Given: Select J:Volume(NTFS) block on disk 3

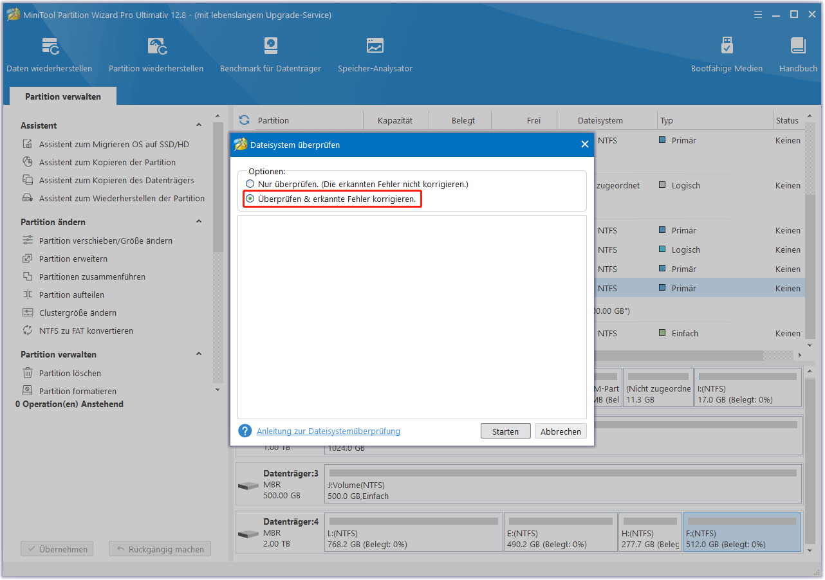Looking at the screenshot, I should (x=563, y=484).
